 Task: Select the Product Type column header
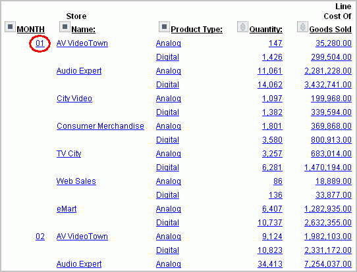point(197,30)
